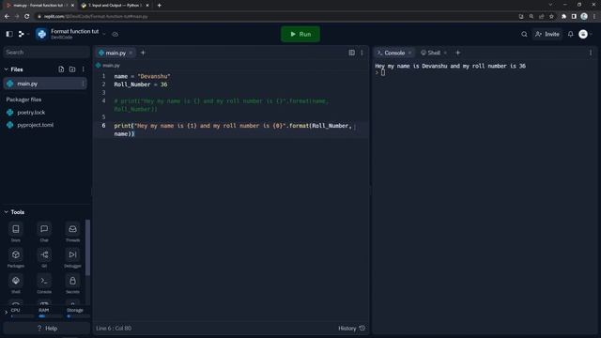Create a new folder icon
601x338 pixels.
point(72,69)
